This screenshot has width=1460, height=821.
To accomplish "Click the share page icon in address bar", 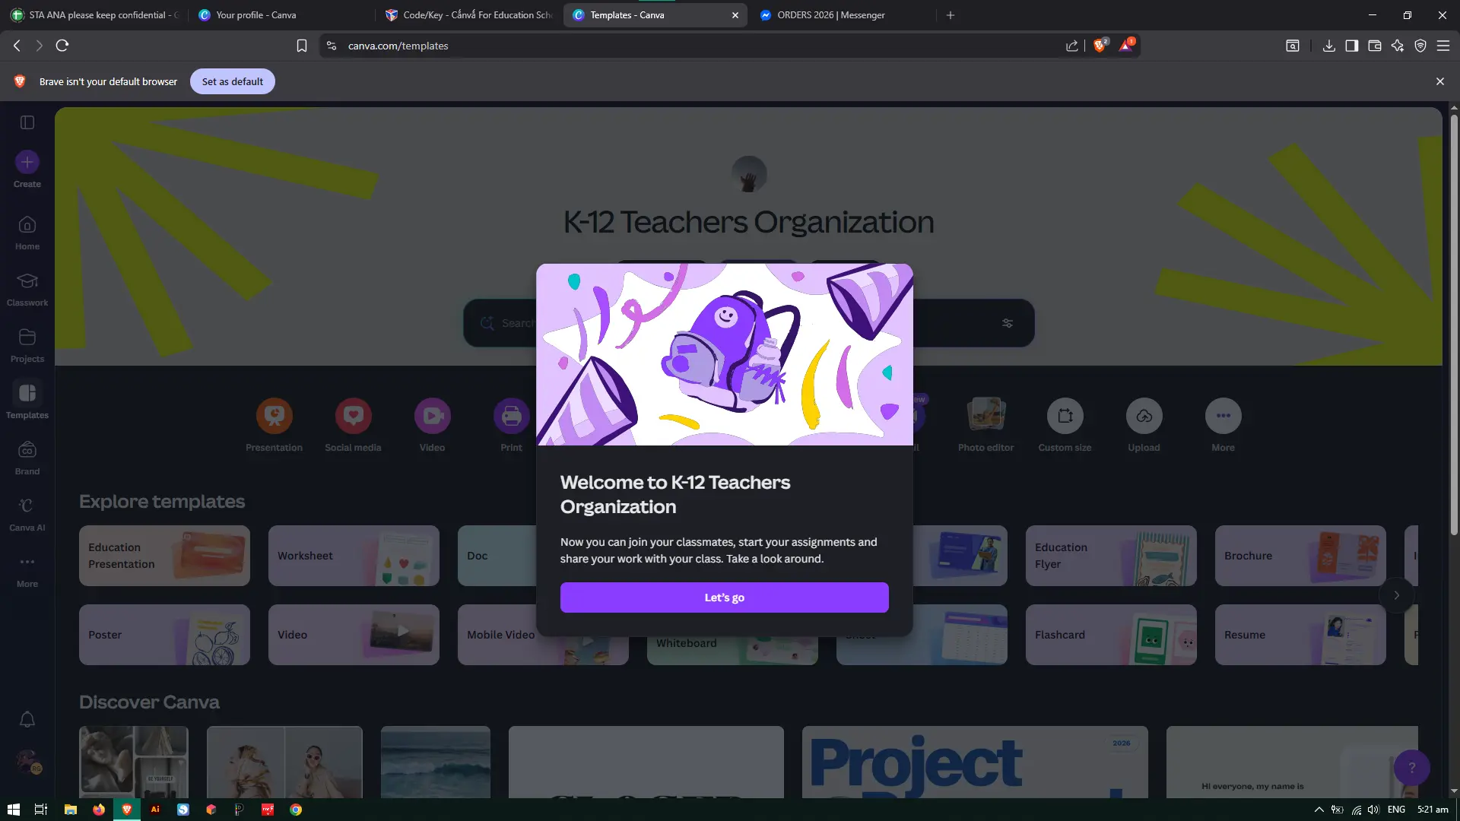I will (x=1072, y=46).
